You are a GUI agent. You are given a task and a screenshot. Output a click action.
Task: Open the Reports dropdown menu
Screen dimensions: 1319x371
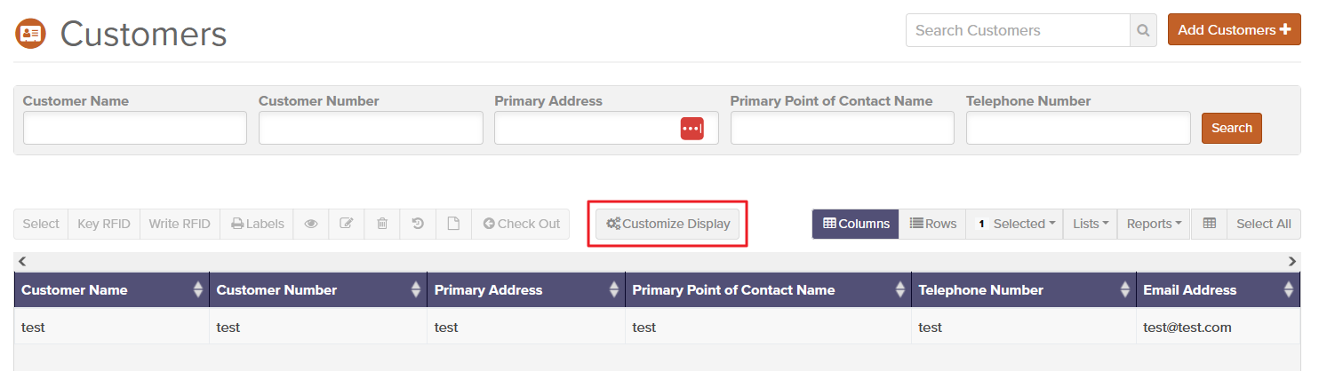[1154, 224]
